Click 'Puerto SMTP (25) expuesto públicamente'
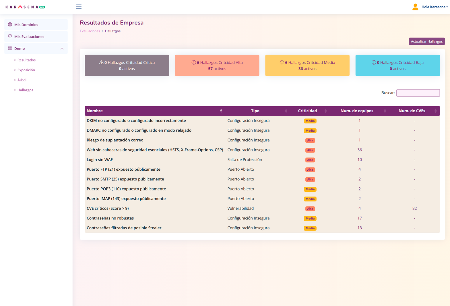This screenshot has width=450, height=306. click(125, 179)
